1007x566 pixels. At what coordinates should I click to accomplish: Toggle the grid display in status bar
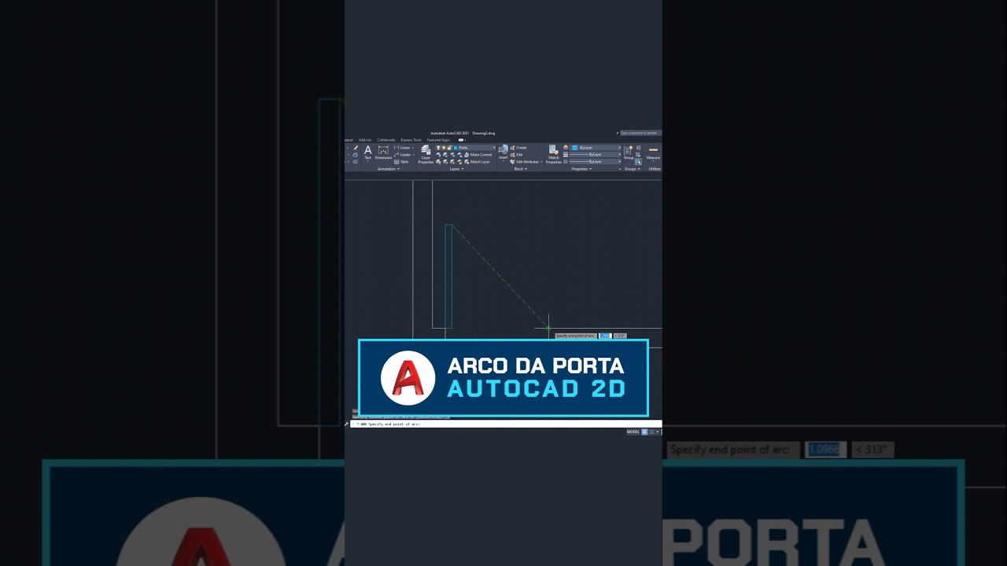644,432
